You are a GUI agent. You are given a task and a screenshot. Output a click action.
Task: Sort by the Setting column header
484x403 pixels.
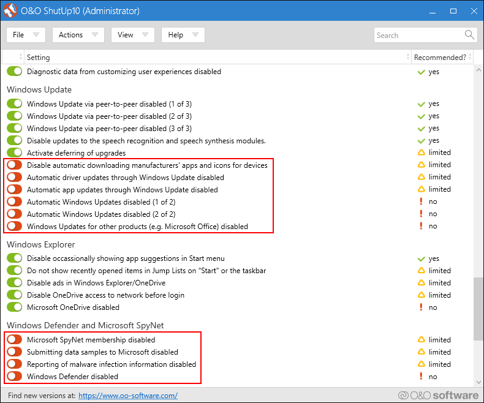tap(216, 57)
